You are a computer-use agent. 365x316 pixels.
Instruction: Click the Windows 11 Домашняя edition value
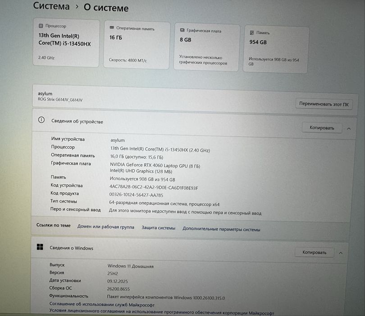[x=130, y=266]
